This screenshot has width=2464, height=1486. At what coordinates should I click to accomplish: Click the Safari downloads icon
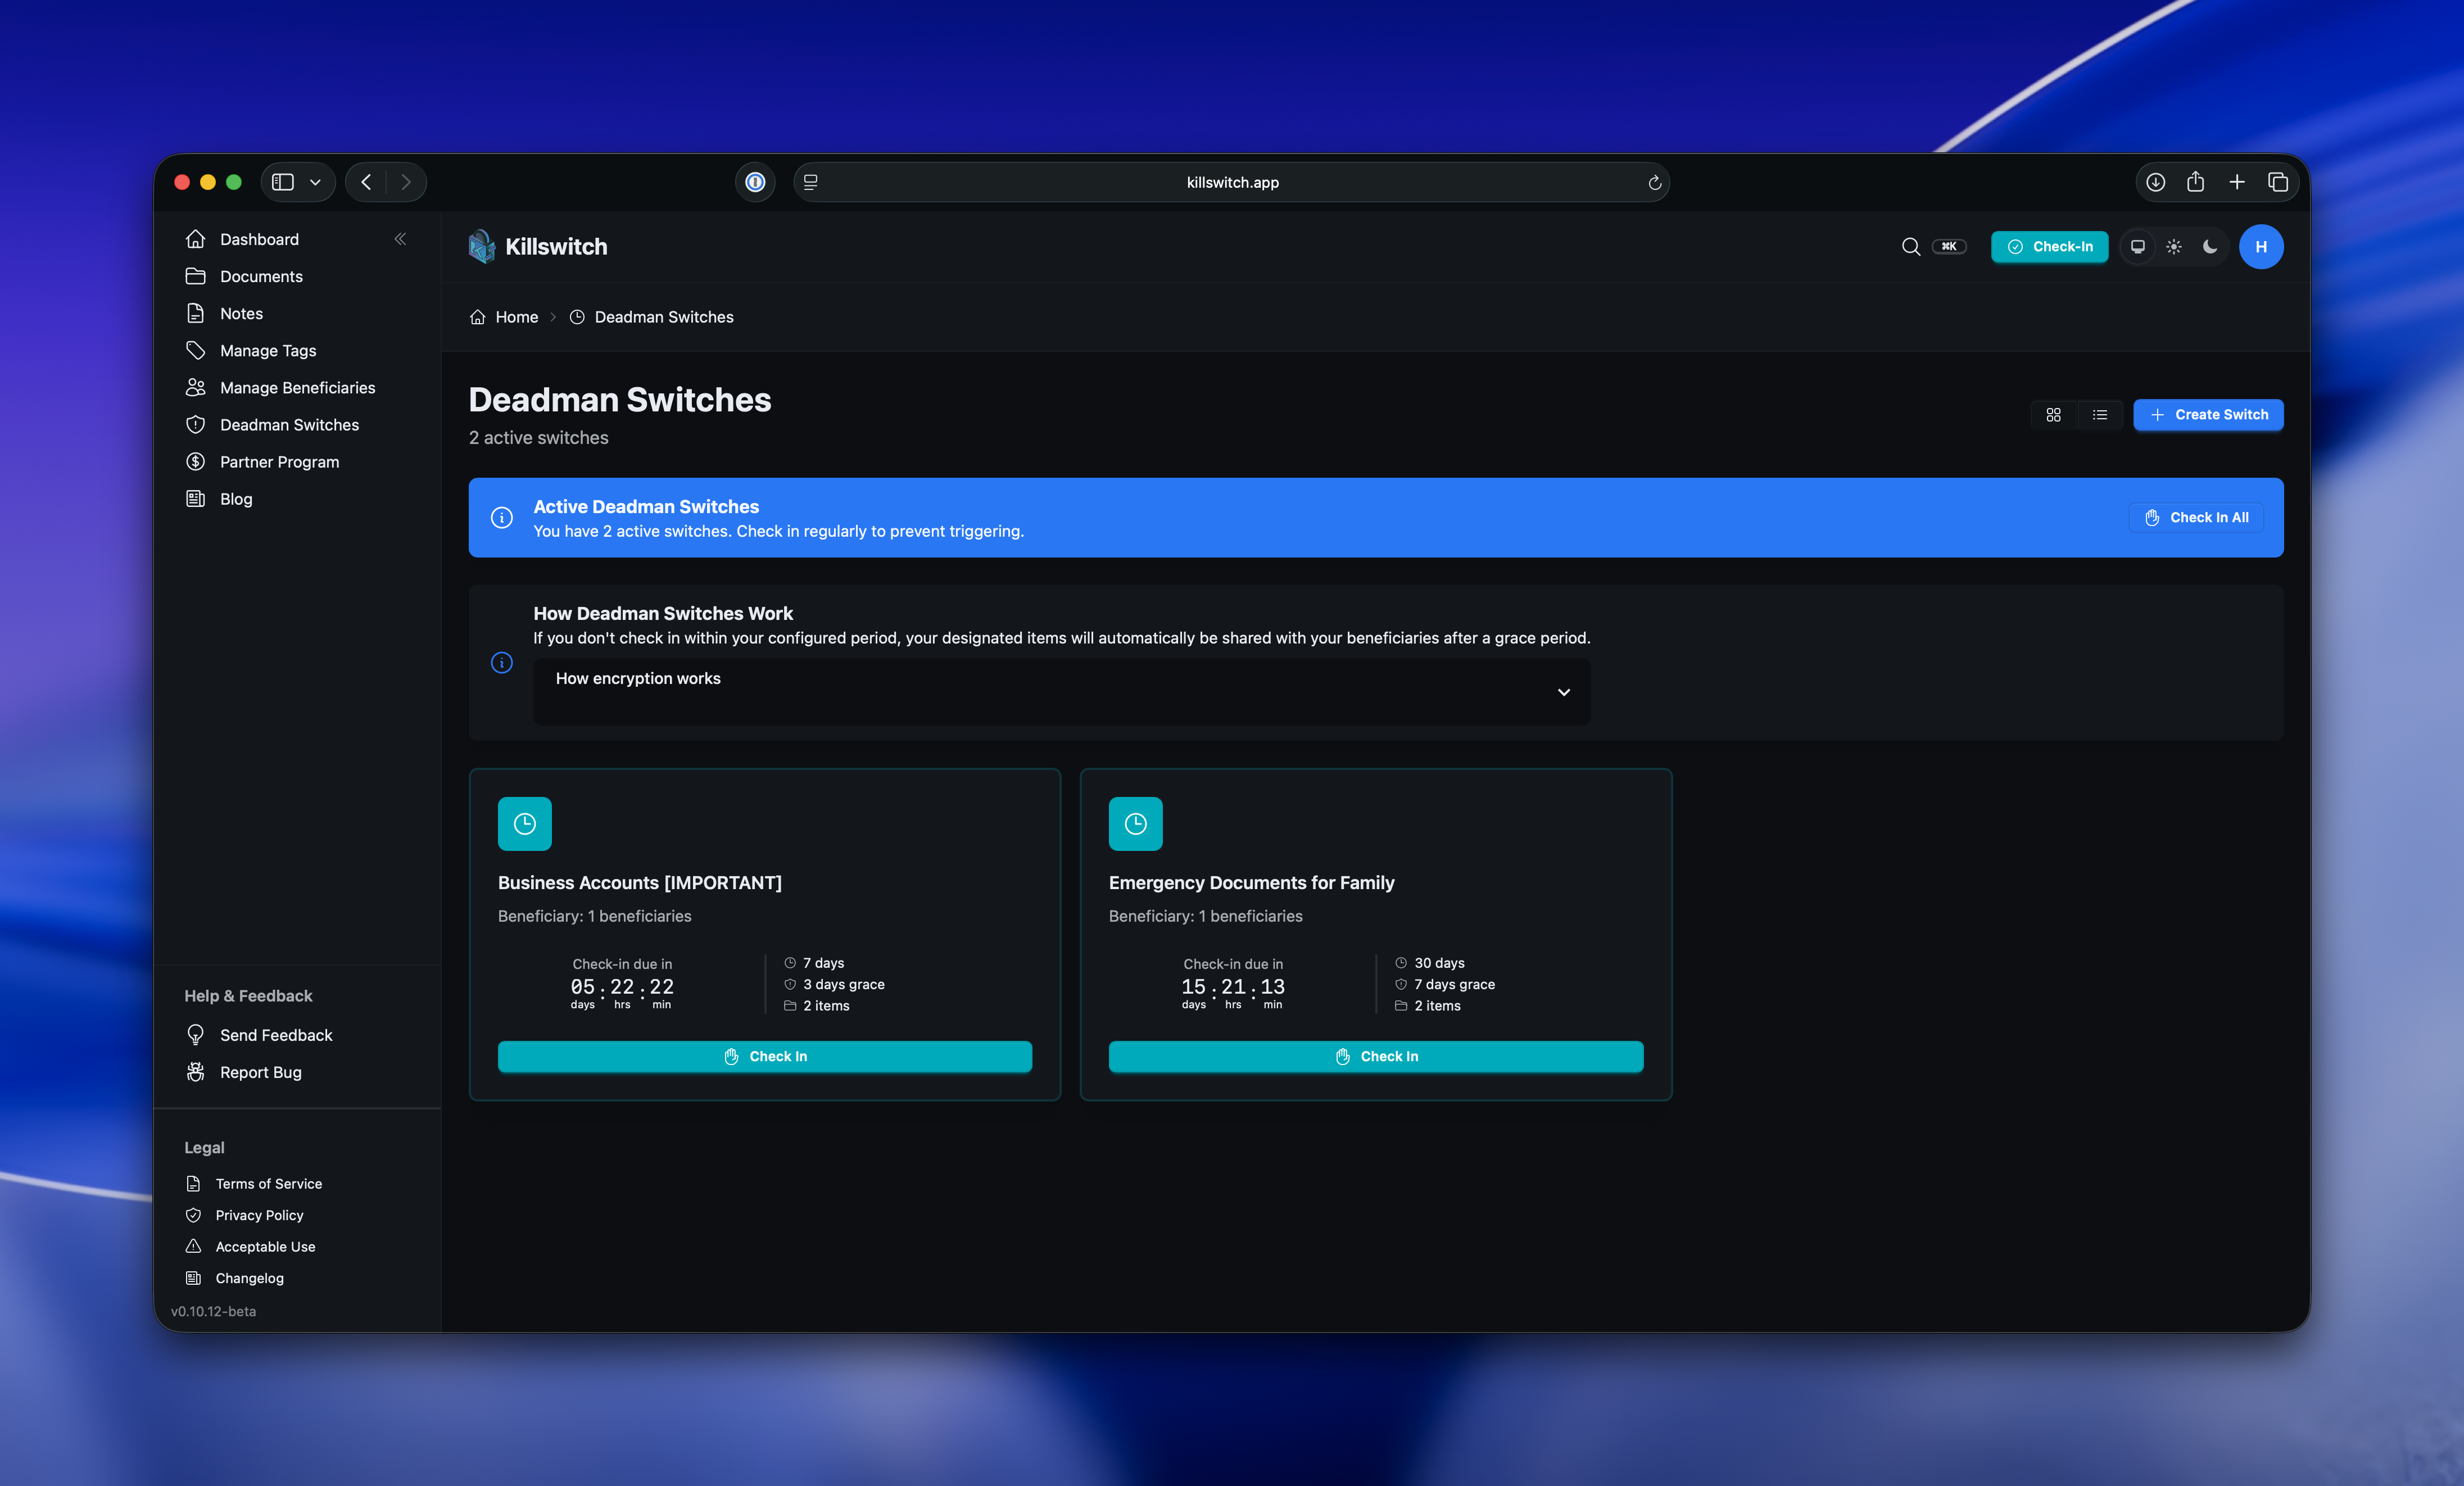point(2156,182)
